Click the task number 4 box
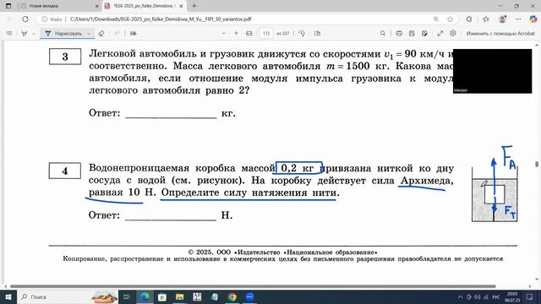 click(65, 171)
